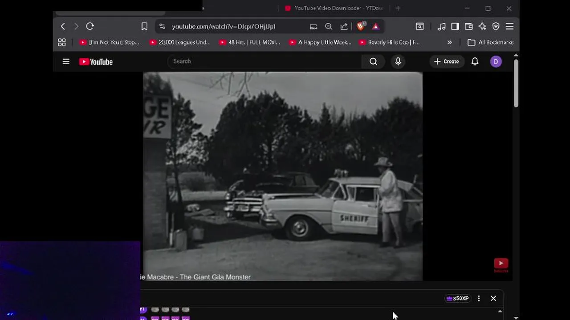Reload the current YouTube page
The width and height of the screenshot is (570, 320).
point(90,27)
